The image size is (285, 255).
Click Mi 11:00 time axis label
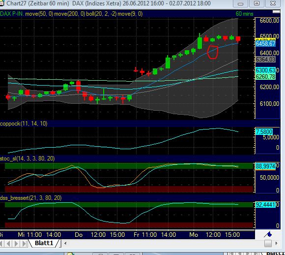(x=30, y=235)
